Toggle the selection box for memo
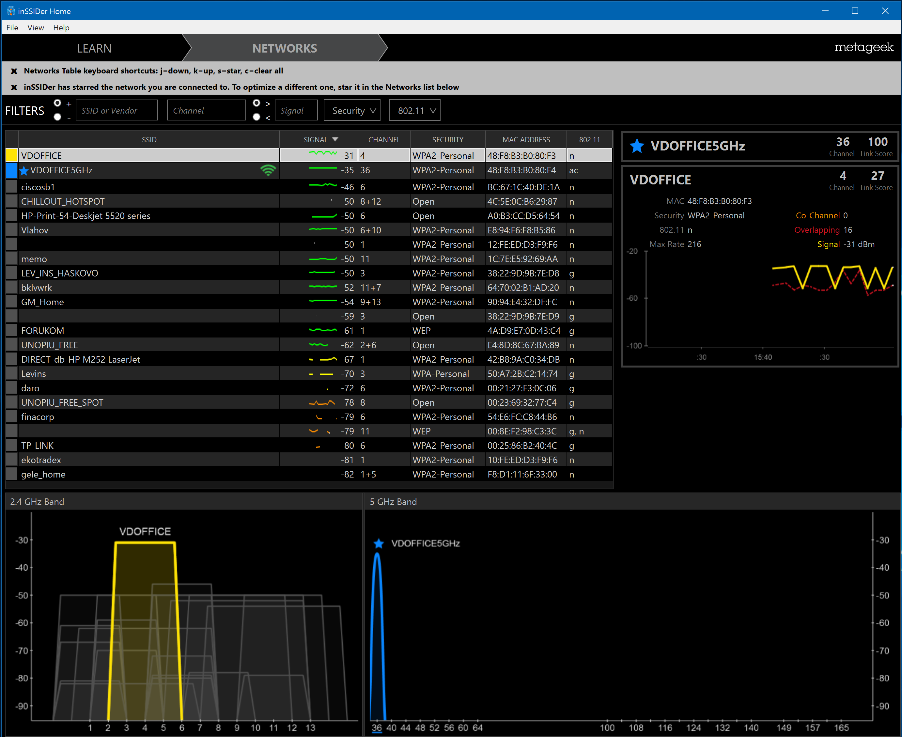The image size is (902, 737). [x=12, y=259]
